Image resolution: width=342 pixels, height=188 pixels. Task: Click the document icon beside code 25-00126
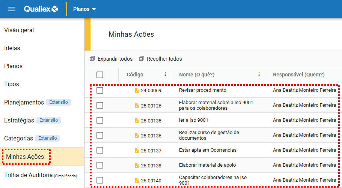(x=137, y=106)
